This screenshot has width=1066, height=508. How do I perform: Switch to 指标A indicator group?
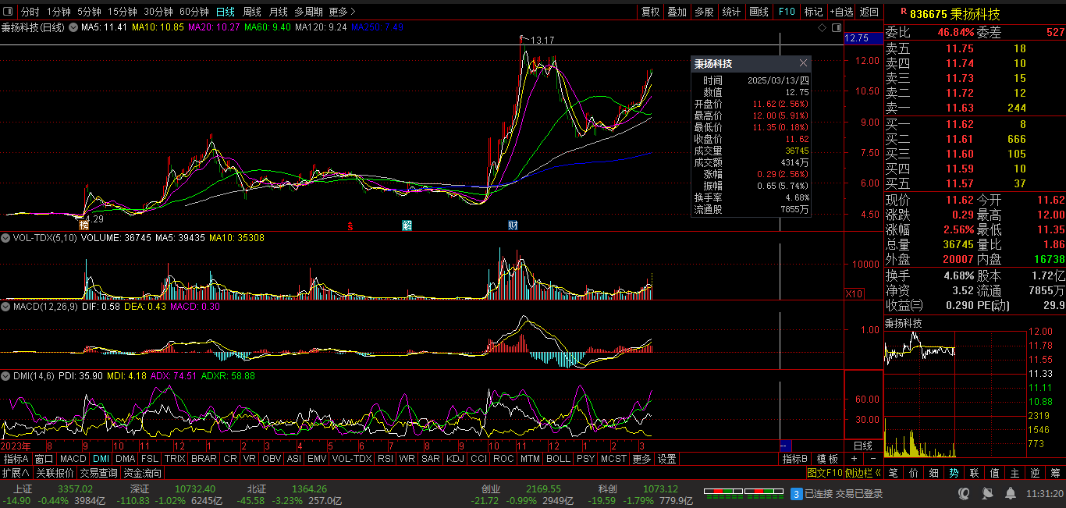[16, 459]
